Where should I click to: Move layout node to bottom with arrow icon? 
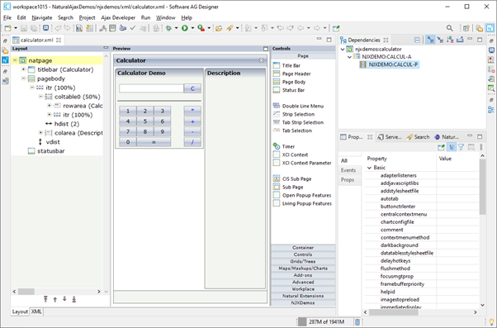tap(73, 299)
